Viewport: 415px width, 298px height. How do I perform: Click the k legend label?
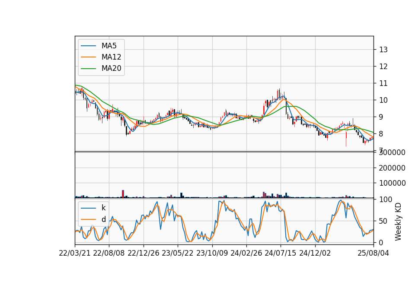(x=103, y=208)
